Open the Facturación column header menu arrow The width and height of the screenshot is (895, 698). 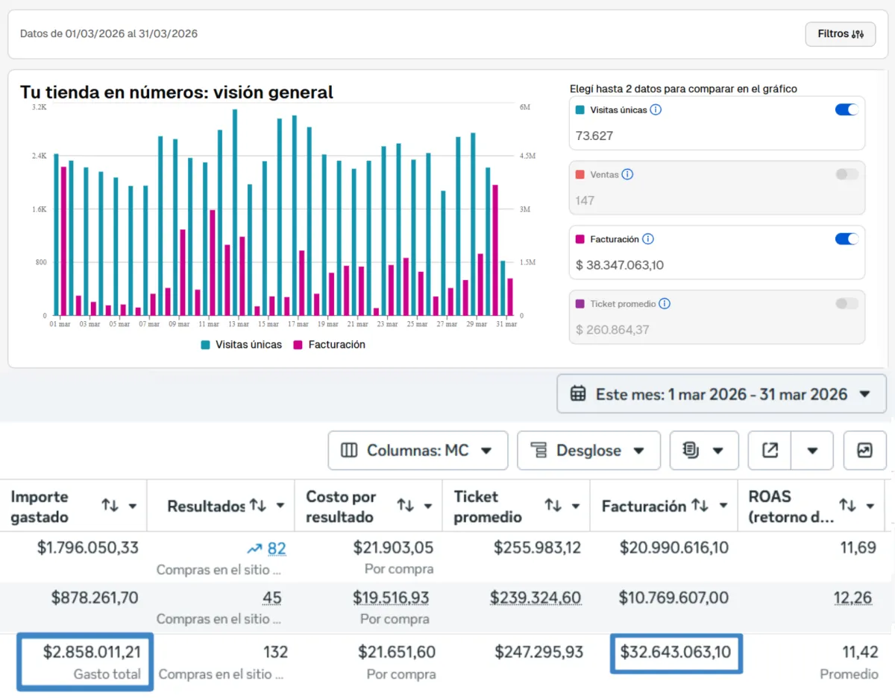pos(723,507)
